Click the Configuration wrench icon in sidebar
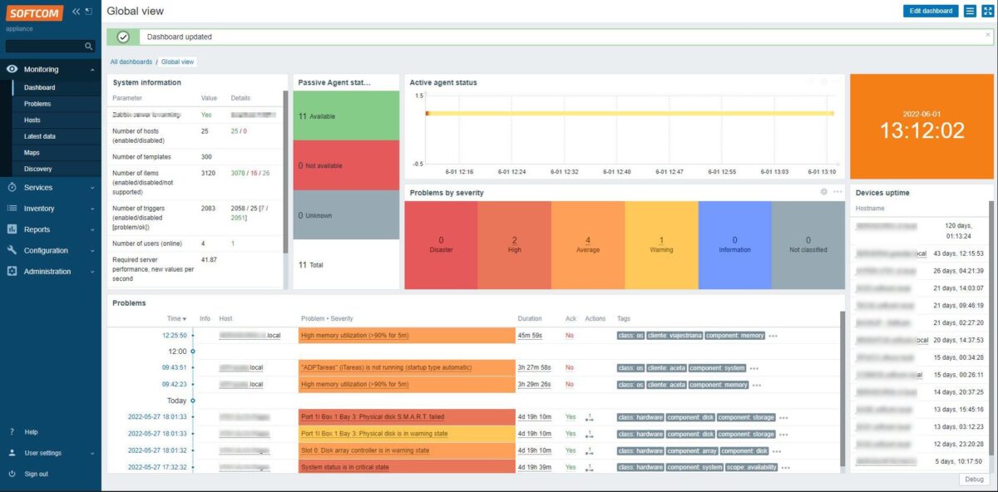This screenshot has height=492, width=998. pos(12,250)
